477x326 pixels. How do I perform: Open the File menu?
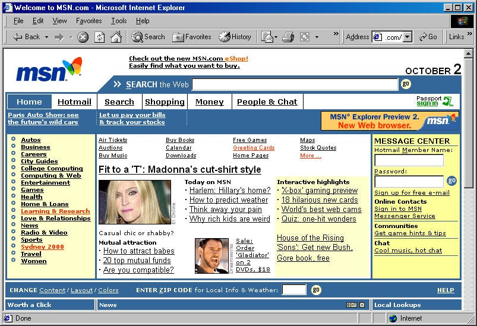point(18,21)
